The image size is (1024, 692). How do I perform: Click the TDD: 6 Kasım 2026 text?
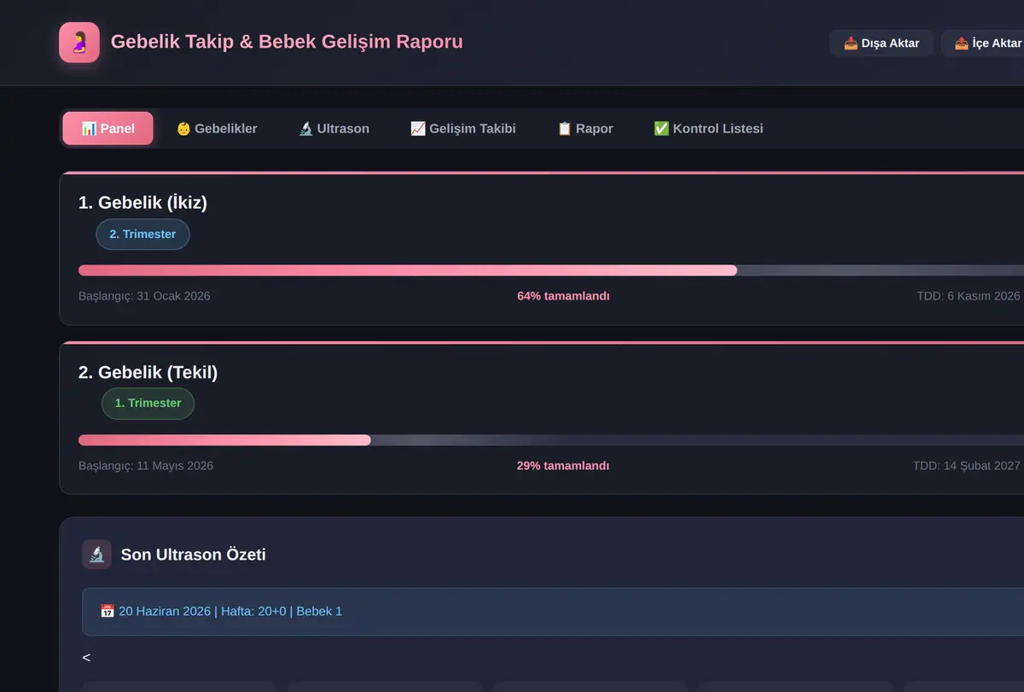[969, 296]
